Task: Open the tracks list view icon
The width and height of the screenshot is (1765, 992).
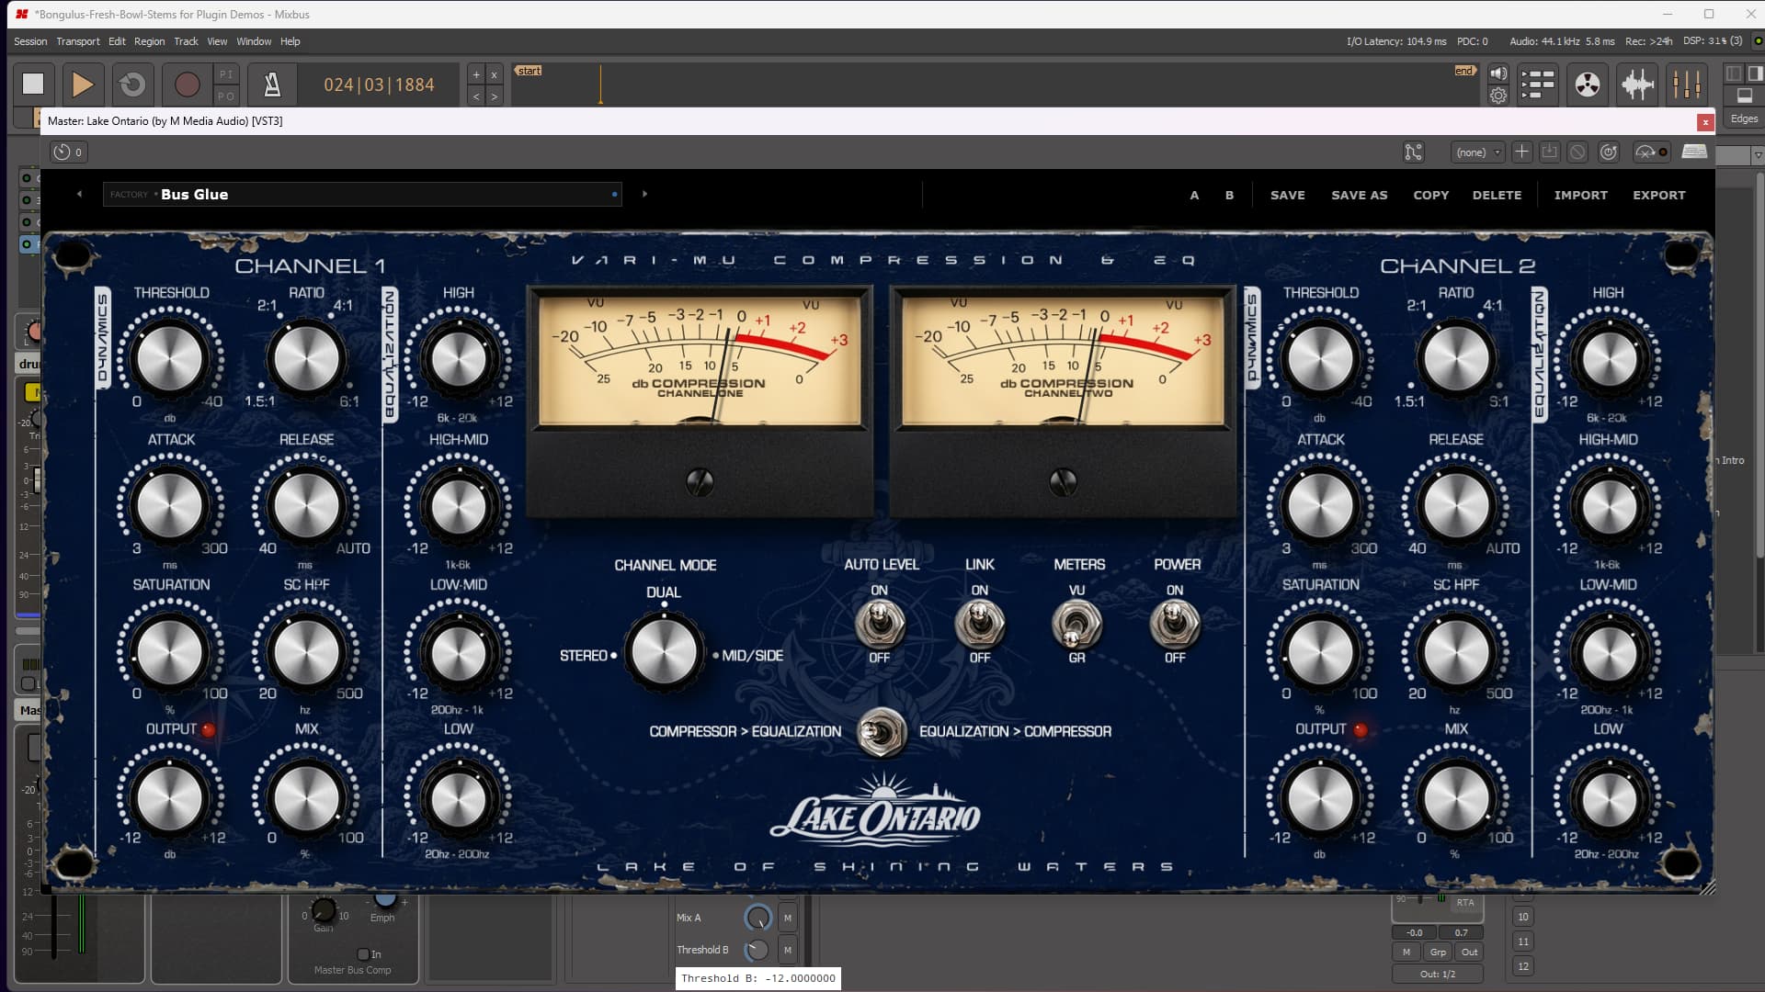Action: click(x=1537, y=85)
